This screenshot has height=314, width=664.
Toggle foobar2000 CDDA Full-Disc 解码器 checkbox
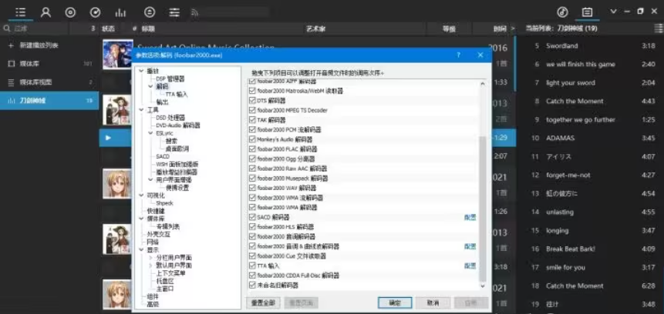click(x=253, y=276)
